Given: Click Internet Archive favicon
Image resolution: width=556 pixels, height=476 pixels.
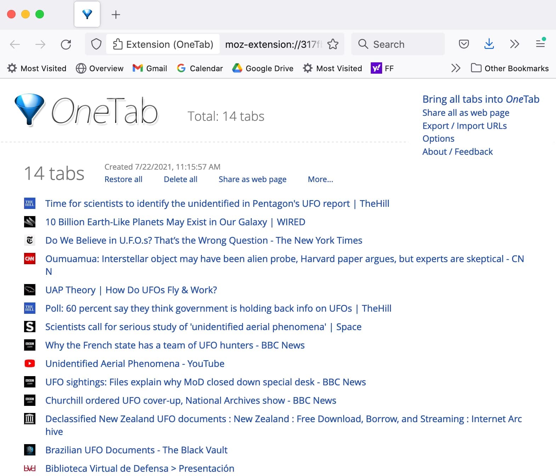Looking at the screenshot, I should 30,419.
